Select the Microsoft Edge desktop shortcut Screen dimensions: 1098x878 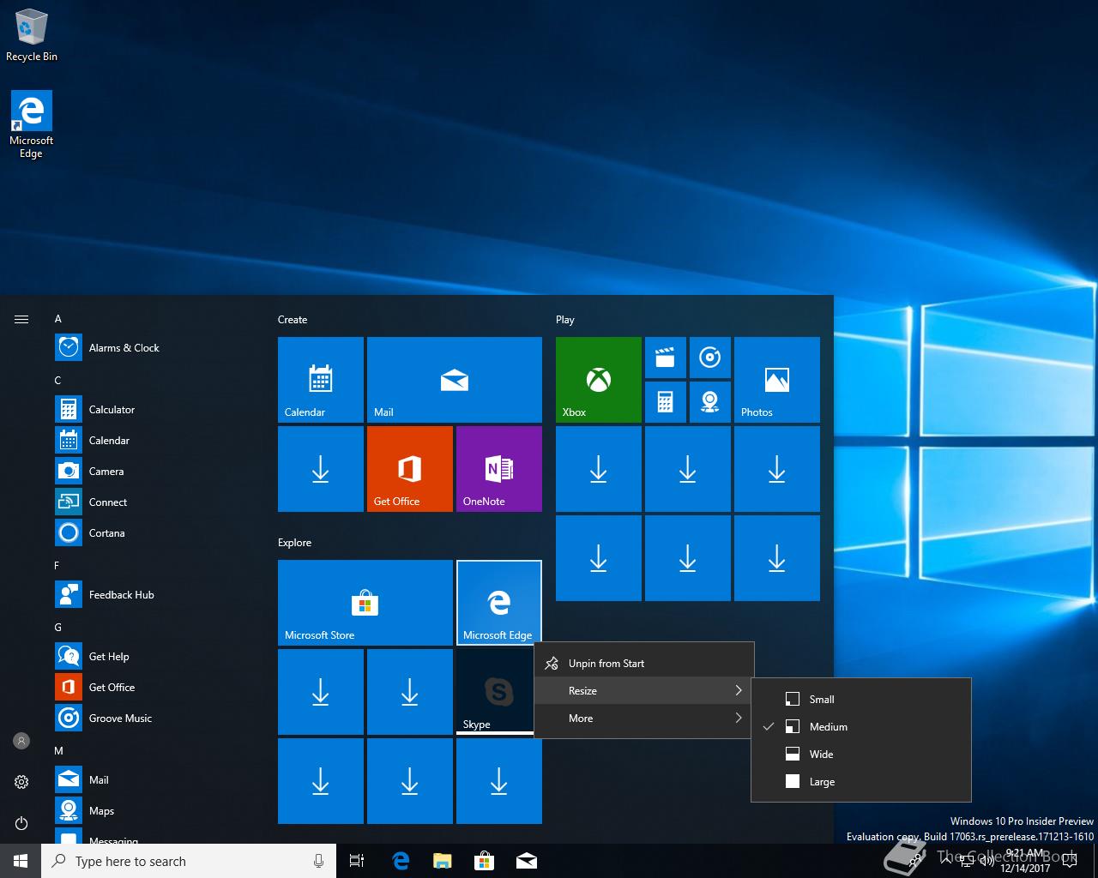(32, 124)
